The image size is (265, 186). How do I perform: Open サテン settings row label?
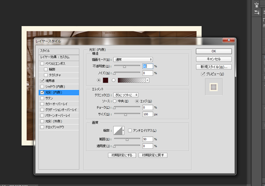pyautogui.click(x=49, y=98)
